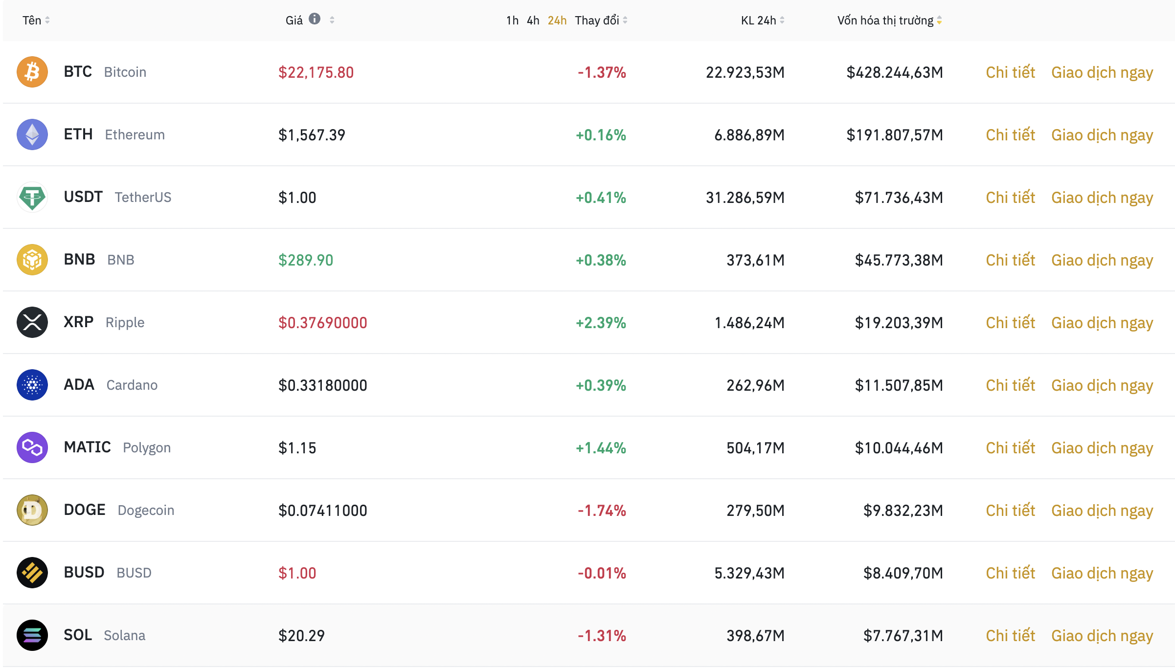Image resolution: width=1175 pixels, height=668 pixels.
Task: Open Chi tiết for SOL
Action: pyautogui.click(x=1010, y=636)
